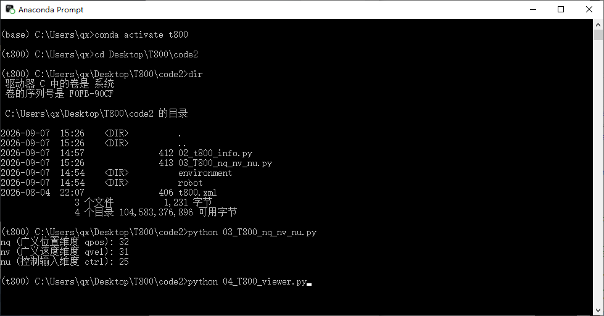Image resolution: width=604 pixels, height=316 pixels.
Task: Click the Anaconda Prompt title bar icon
Action: tap(10, 9)
